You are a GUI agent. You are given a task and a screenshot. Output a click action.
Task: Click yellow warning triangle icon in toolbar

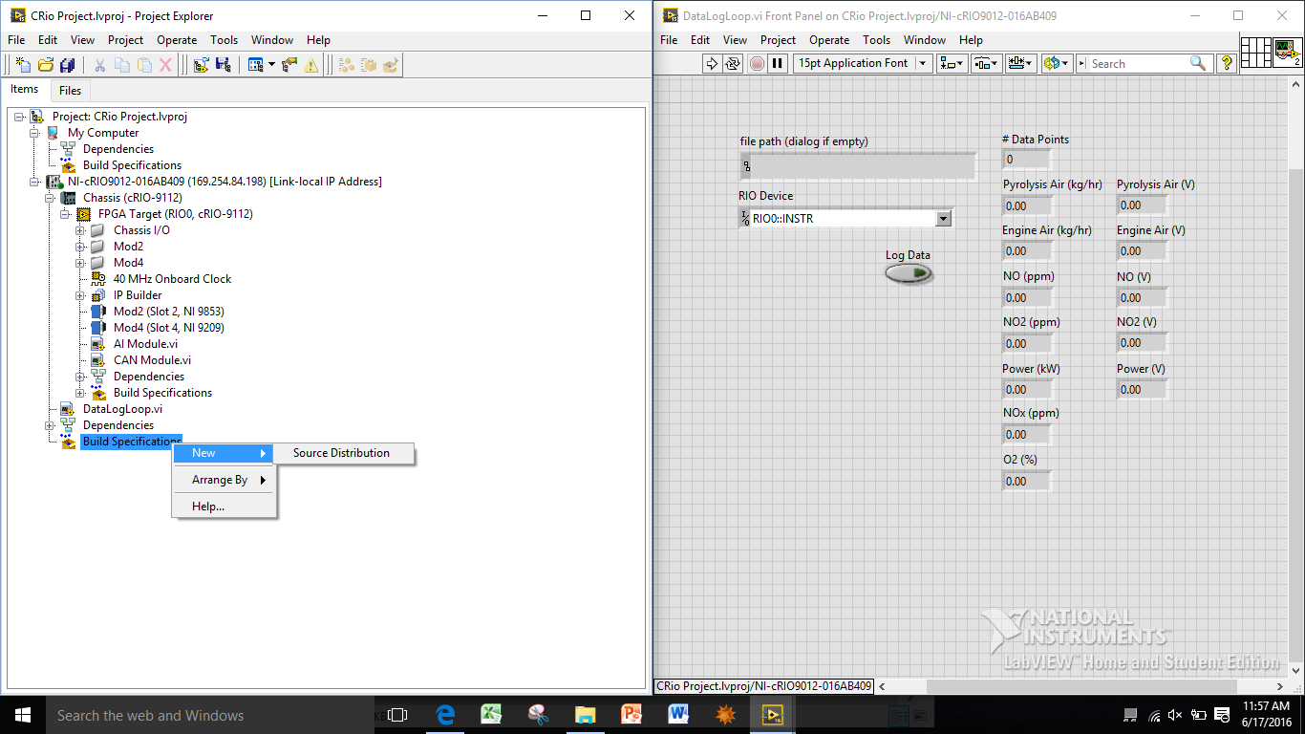click(x=311, y=64)
